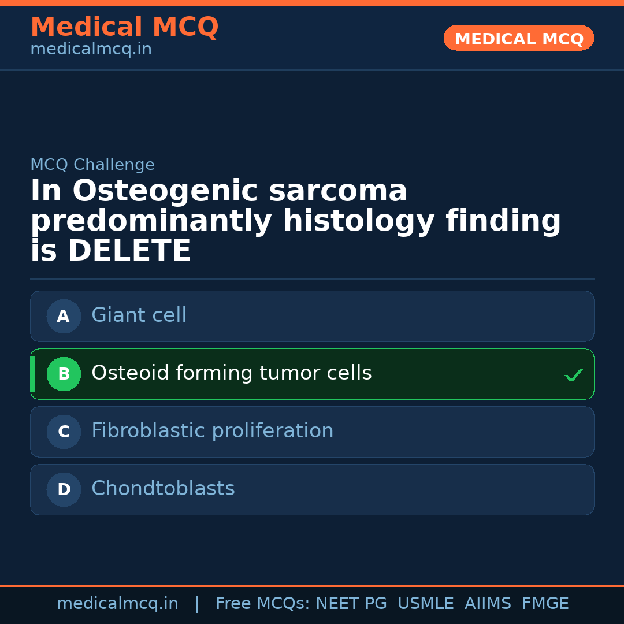Click the letter D circle badge
Screen dimensions: 624x624
pyautogui.click(x=64, y=489)
